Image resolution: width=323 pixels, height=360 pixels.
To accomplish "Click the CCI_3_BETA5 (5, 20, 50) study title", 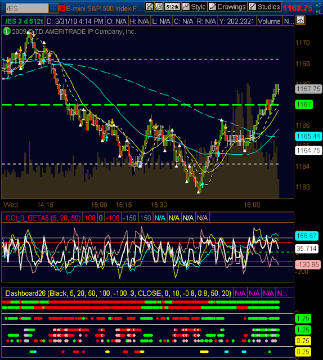I will (43, 218).
